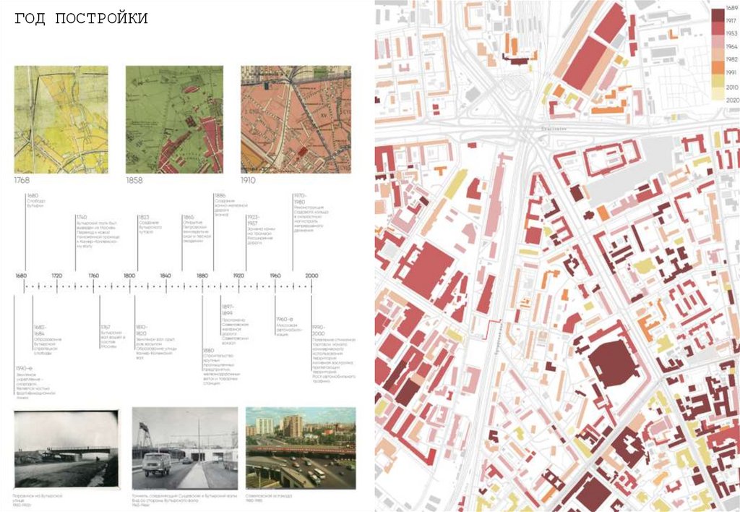
Task: Select the yellow legend swatch for 1991–2010
Action: coord(718,80)
